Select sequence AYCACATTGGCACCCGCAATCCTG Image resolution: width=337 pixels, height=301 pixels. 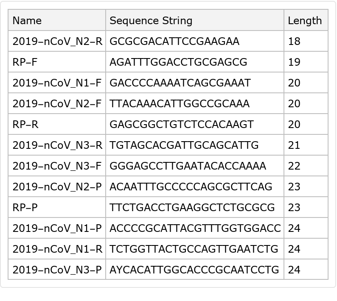194,270
